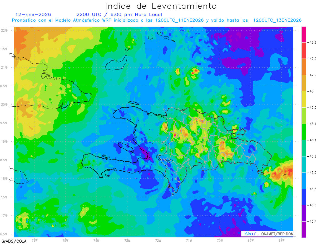The height and width of the screenshot is (244, 316).
Task: Click the latitude label "9.5N"
Action: 4,123
